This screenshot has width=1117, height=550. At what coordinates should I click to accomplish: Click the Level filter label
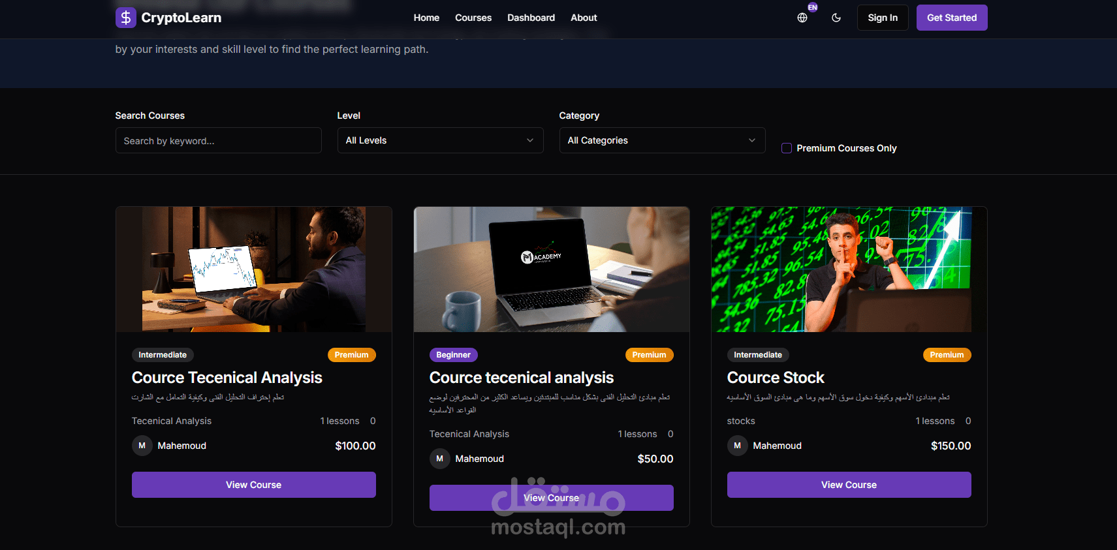pyautogui.click(x=349, y=115)
